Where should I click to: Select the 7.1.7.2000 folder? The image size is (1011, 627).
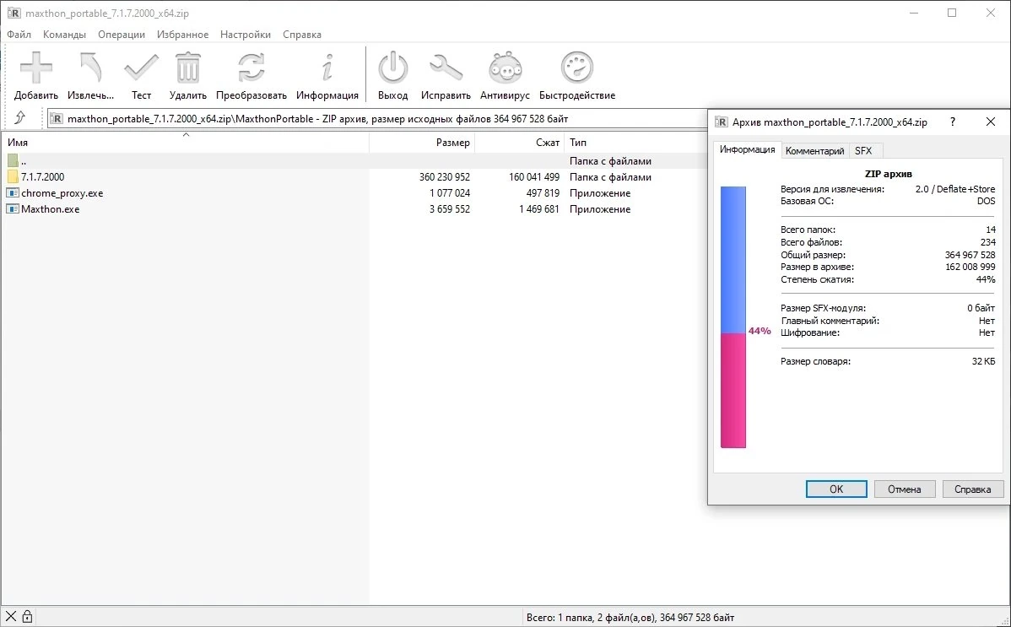[42, 176]
